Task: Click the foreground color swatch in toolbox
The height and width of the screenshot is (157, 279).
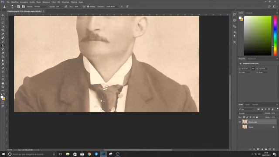Action: click(x=2, y=97)
